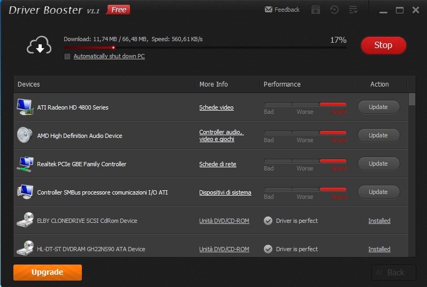Update the Controller SMBus driver

378,192
